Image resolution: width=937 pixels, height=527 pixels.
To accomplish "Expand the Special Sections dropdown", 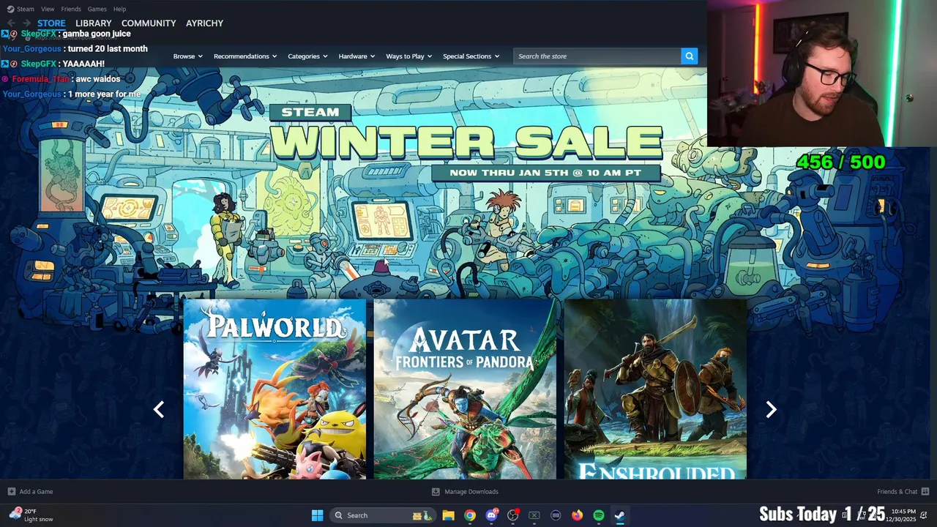I will tap(471, 56).
